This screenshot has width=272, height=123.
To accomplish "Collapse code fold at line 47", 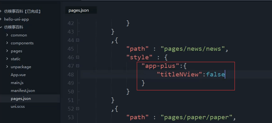I will pyautogui.click(x=77, y=66).
